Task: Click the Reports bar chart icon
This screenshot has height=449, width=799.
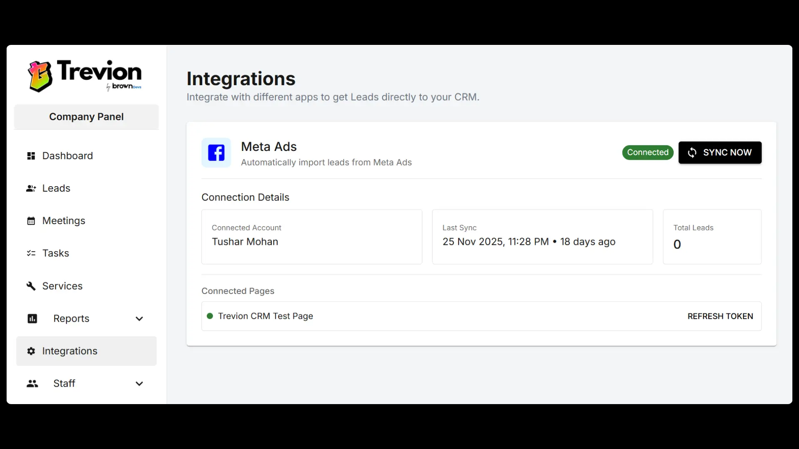Action: tap(32, 318)
